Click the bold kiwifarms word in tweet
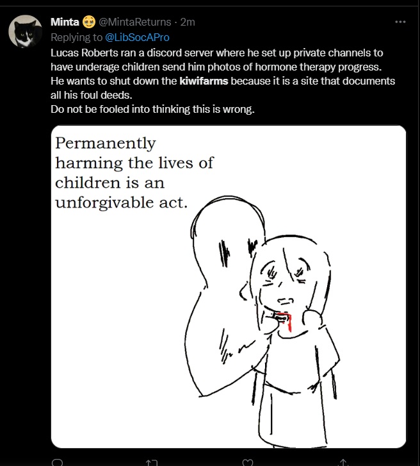Viewport: 420px width, 466px height. pyautogui.click(x=204, y=81)
